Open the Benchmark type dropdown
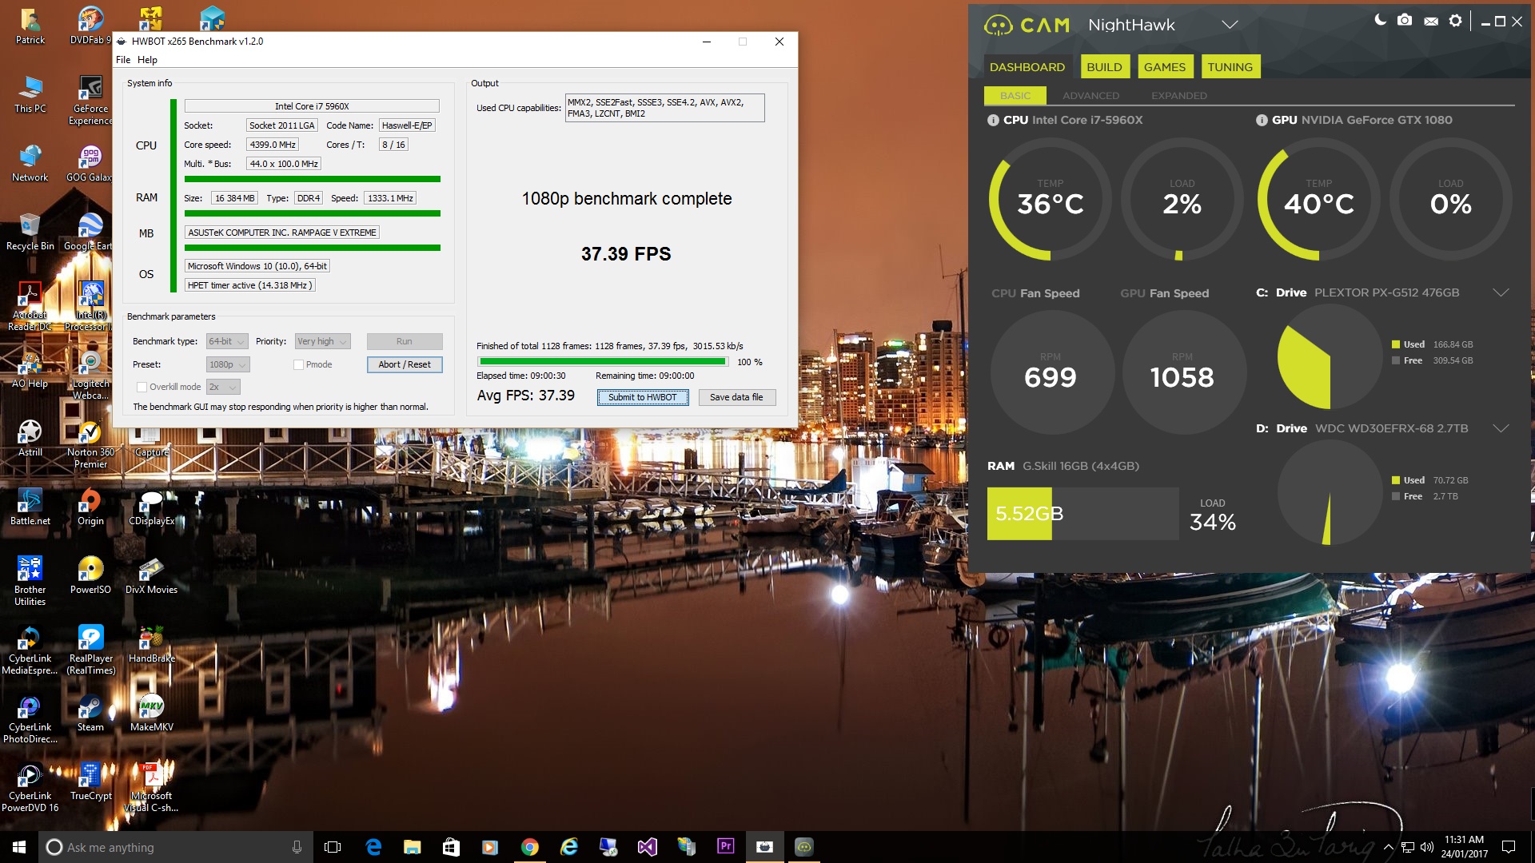Screen dimensions: 1535x863 pyautogui.click(x=227, y=342)
